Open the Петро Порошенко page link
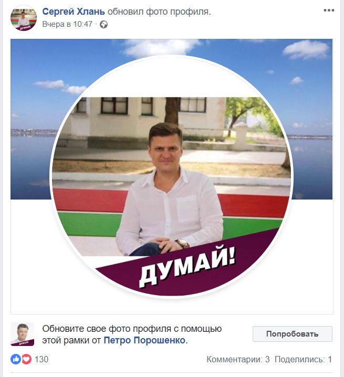This screenshot has width=344, height=377. pos(144,340)
